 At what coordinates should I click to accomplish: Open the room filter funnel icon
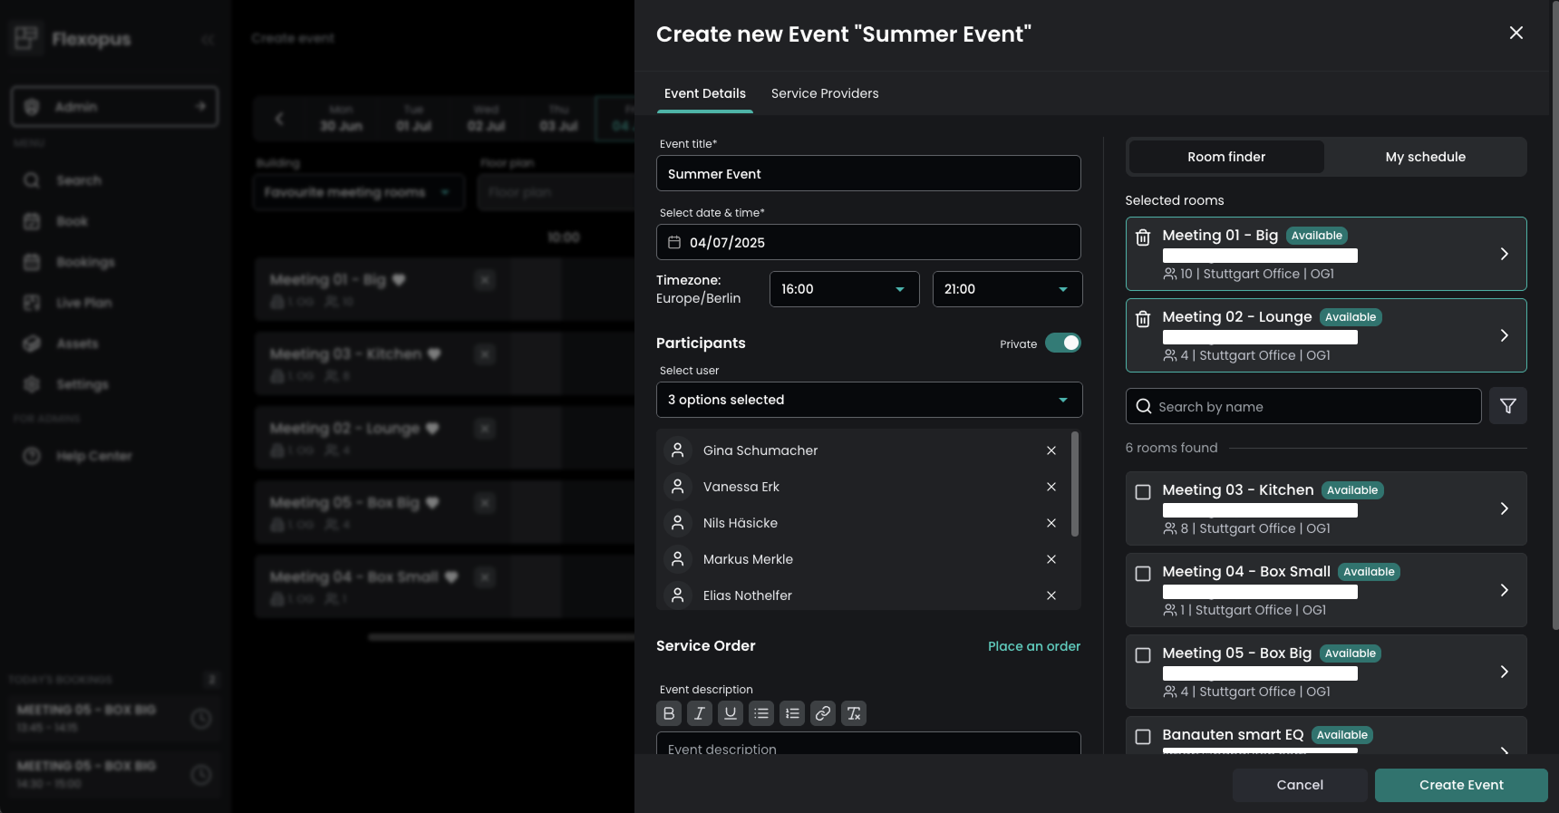tap(1507, 406)
